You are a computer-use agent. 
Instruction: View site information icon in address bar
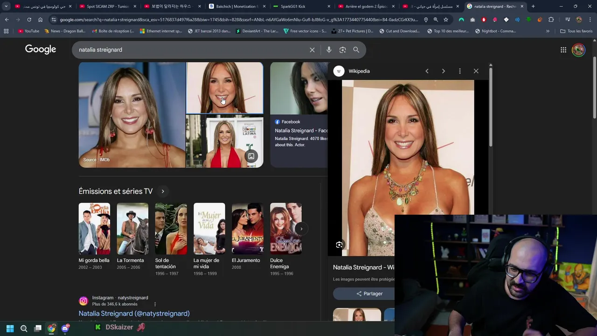(x=54, y=20)
